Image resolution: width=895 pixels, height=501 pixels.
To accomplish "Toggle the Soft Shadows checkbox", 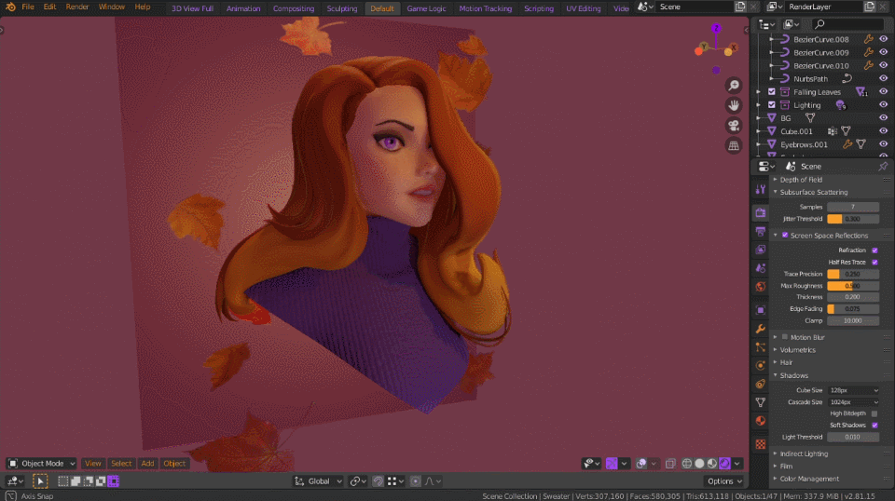I will point(875,426).
